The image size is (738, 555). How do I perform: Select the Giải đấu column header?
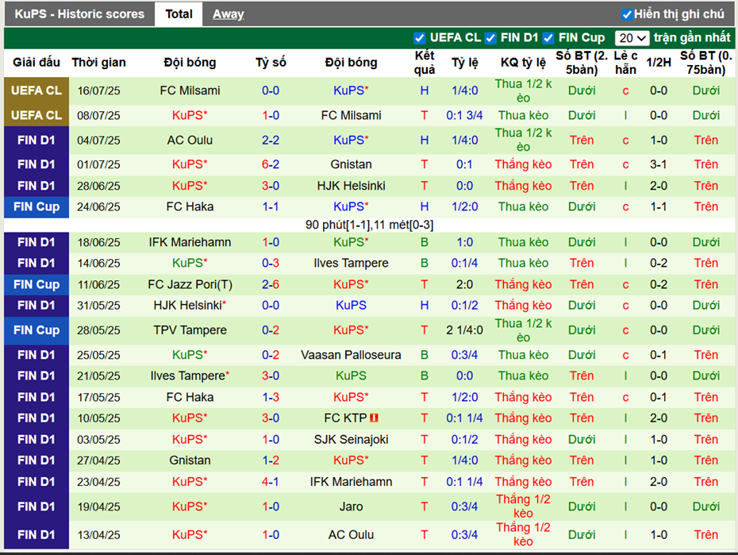(x=37, y=63)
